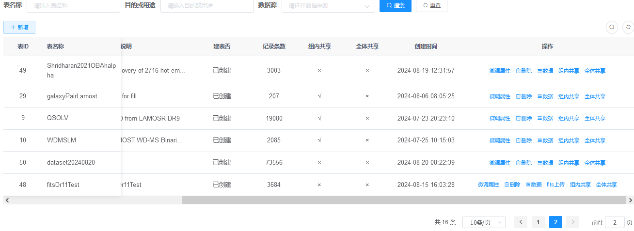
Task: Switch to page 1 in pagination
Action: (x=538, y=222)
